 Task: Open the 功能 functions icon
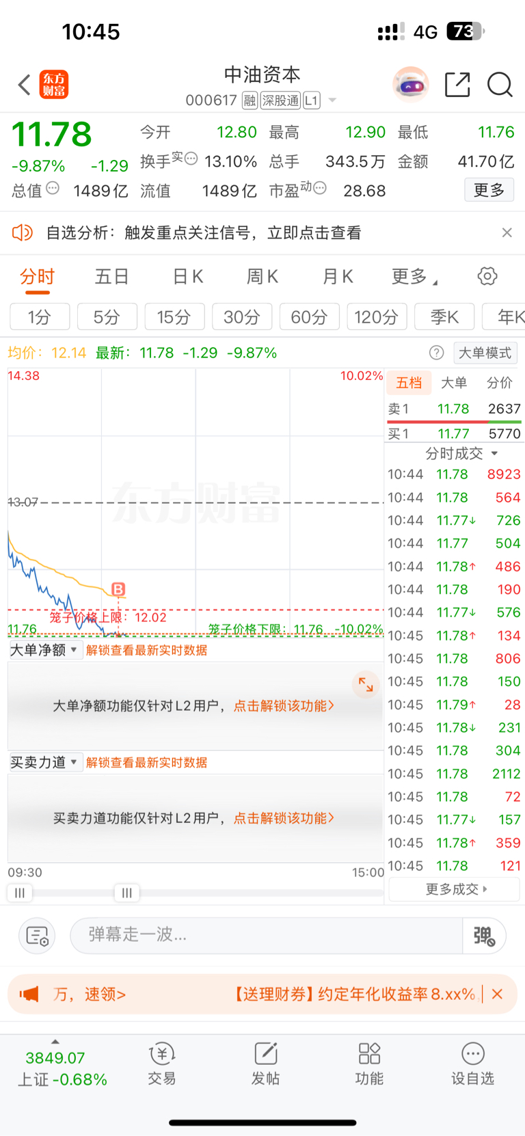(x=369, y=1064)
